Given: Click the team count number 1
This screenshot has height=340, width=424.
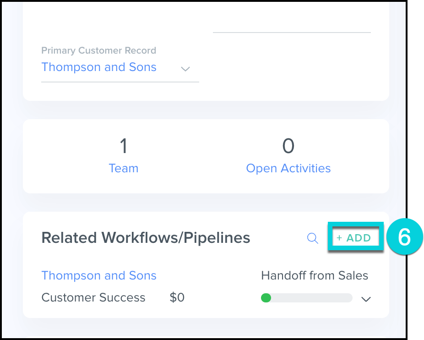Looking at the screenshot, I should tap(123, 146).
